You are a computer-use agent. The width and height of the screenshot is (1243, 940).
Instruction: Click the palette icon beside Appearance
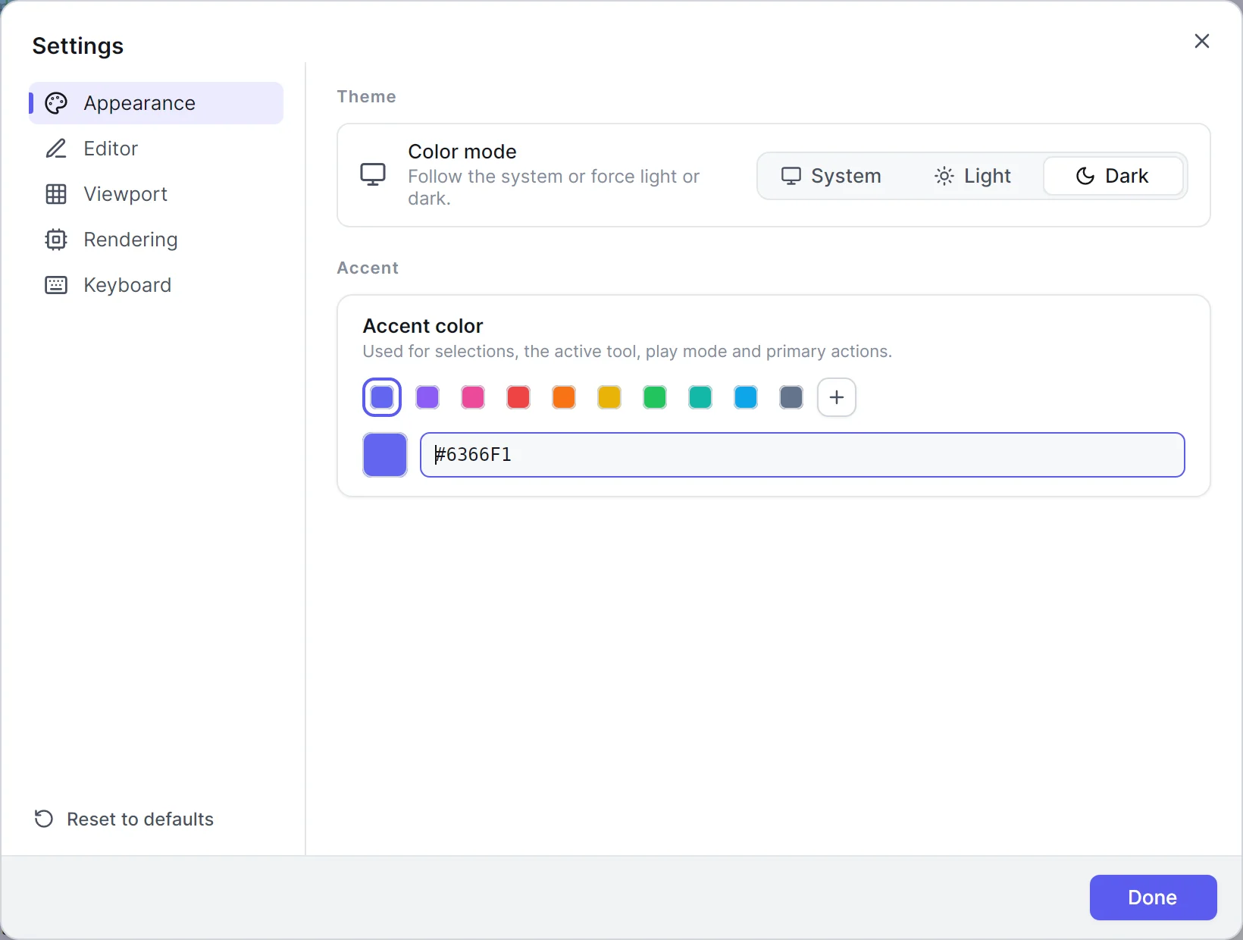click(56, 103)
